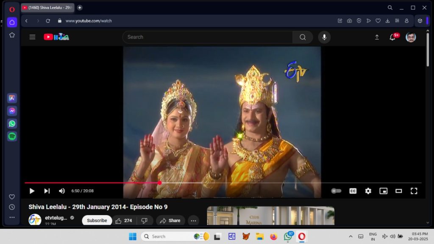Open the Club Marina ad banner
The width and height of the screenshot is (434, 244).
pyautogui.click(x=271, y=216)
